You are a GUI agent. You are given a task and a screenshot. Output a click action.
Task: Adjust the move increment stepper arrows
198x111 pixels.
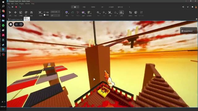(x=59, y=12)
